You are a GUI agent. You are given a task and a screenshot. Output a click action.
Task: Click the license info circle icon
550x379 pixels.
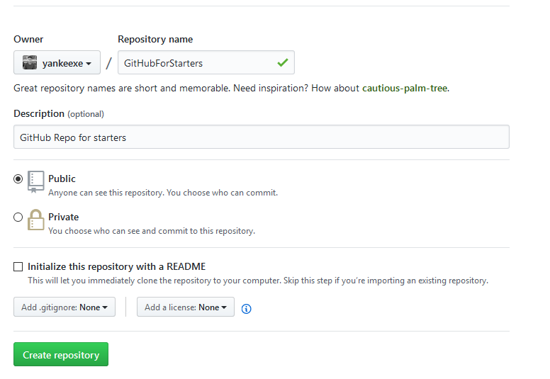[x=247, y=308]
